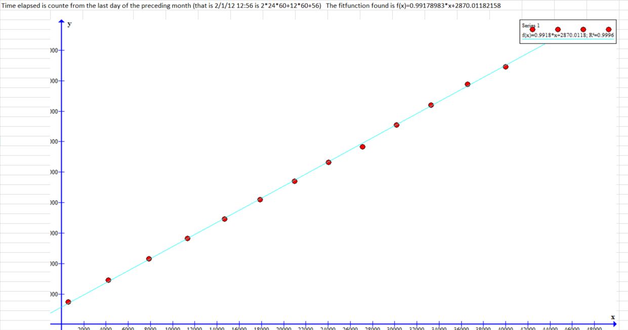
Task: Click the data point just above x=24000
Action: (x=328, y=162)
